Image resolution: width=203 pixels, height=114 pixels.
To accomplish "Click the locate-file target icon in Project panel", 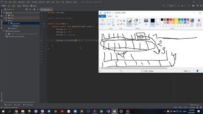I will [26, 9].
